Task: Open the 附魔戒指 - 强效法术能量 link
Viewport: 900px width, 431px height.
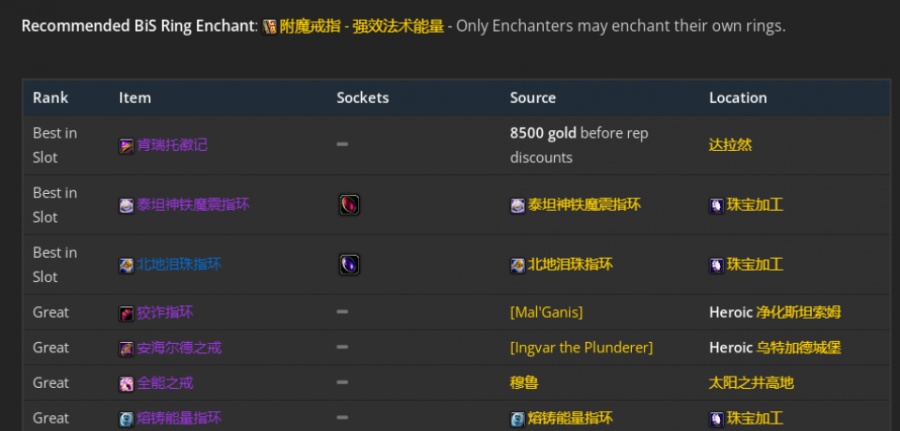Action: pyautogui.click(x=362, y=26)
